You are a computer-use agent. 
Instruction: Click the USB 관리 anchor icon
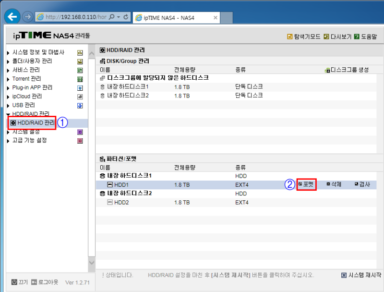(x=81, y=105)
